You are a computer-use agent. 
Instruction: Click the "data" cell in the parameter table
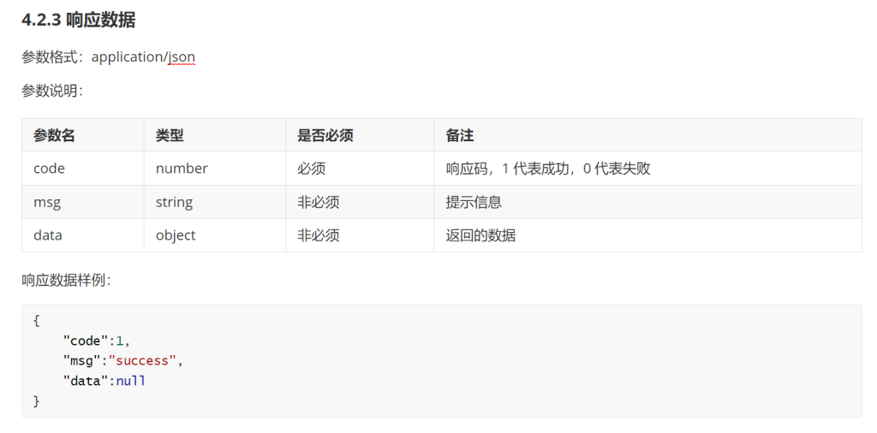(48, 235)
